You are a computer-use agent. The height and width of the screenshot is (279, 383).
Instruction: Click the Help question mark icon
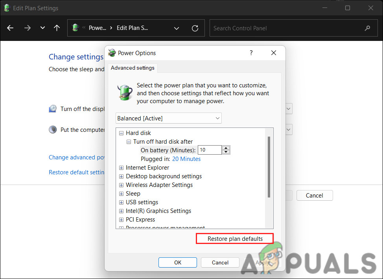pos(251,53)
